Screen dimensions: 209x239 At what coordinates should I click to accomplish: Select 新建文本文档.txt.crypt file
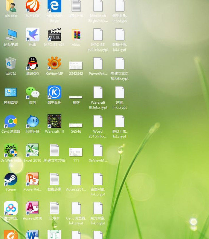(x=120, y=63)
